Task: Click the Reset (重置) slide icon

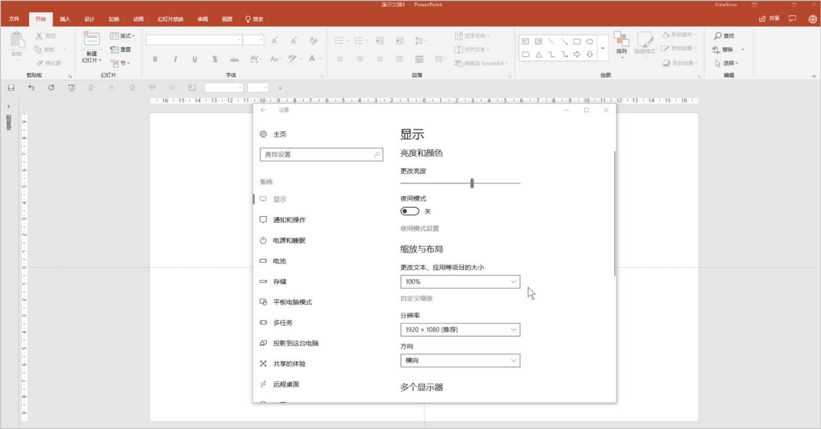Action: click(x=114, y=50)
